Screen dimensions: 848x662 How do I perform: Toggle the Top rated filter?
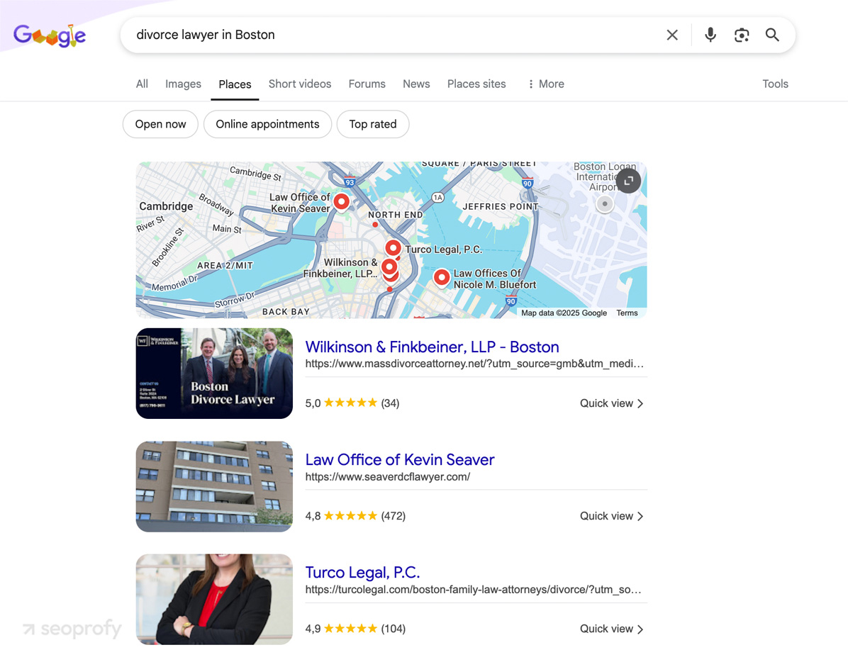click(373, 124)
